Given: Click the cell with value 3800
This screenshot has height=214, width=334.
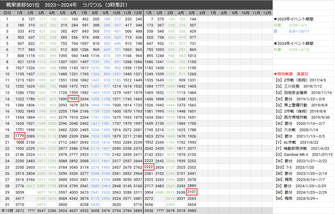Looking at the screenshot, I should coord(62,205).
